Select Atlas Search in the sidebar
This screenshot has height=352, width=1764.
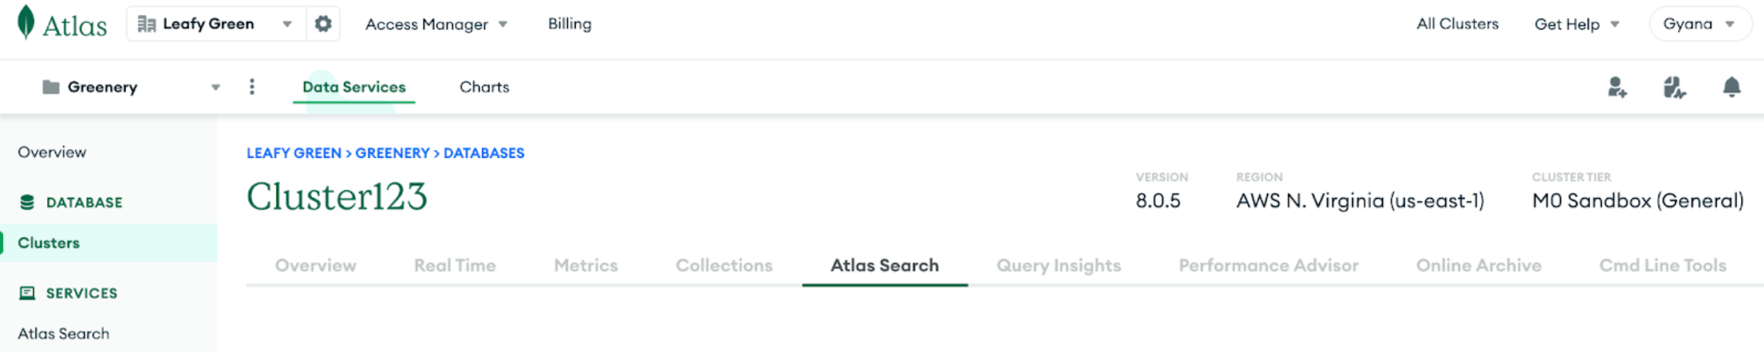click(x=64, y=334)
